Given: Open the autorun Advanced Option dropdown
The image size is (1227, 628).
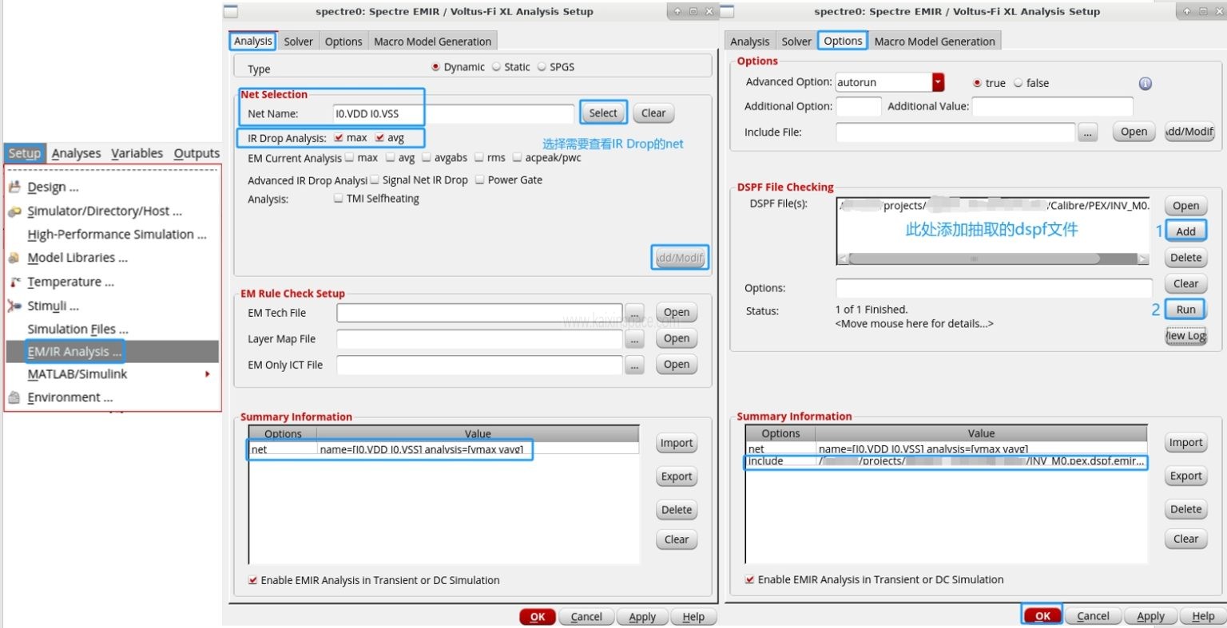Looking at the screenshot, I should tap(939, 83).
